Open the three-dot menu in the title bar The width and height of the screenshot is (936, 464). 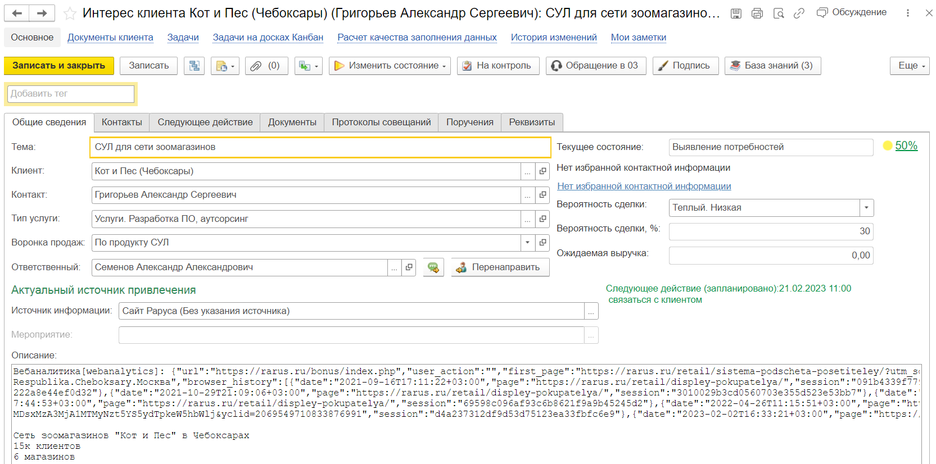907,13
